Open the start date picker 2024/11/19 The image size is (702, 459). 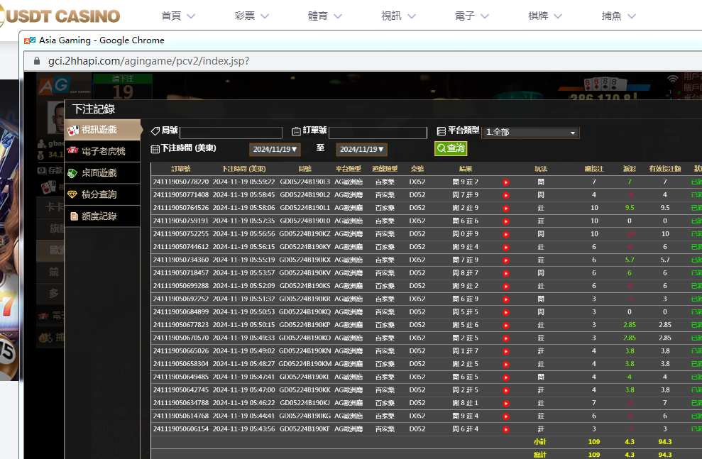(x=275, y=149)
